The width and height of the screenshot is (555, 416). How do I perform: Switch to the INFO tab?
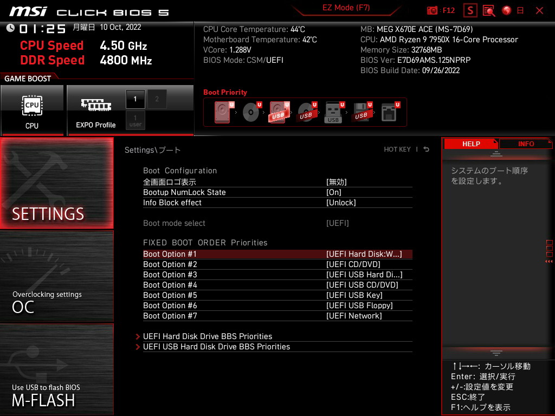tap(526, 144)
